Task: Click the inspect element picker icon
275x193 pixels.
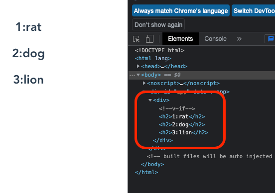Action: pyautogui.click(x=137, y=39)
